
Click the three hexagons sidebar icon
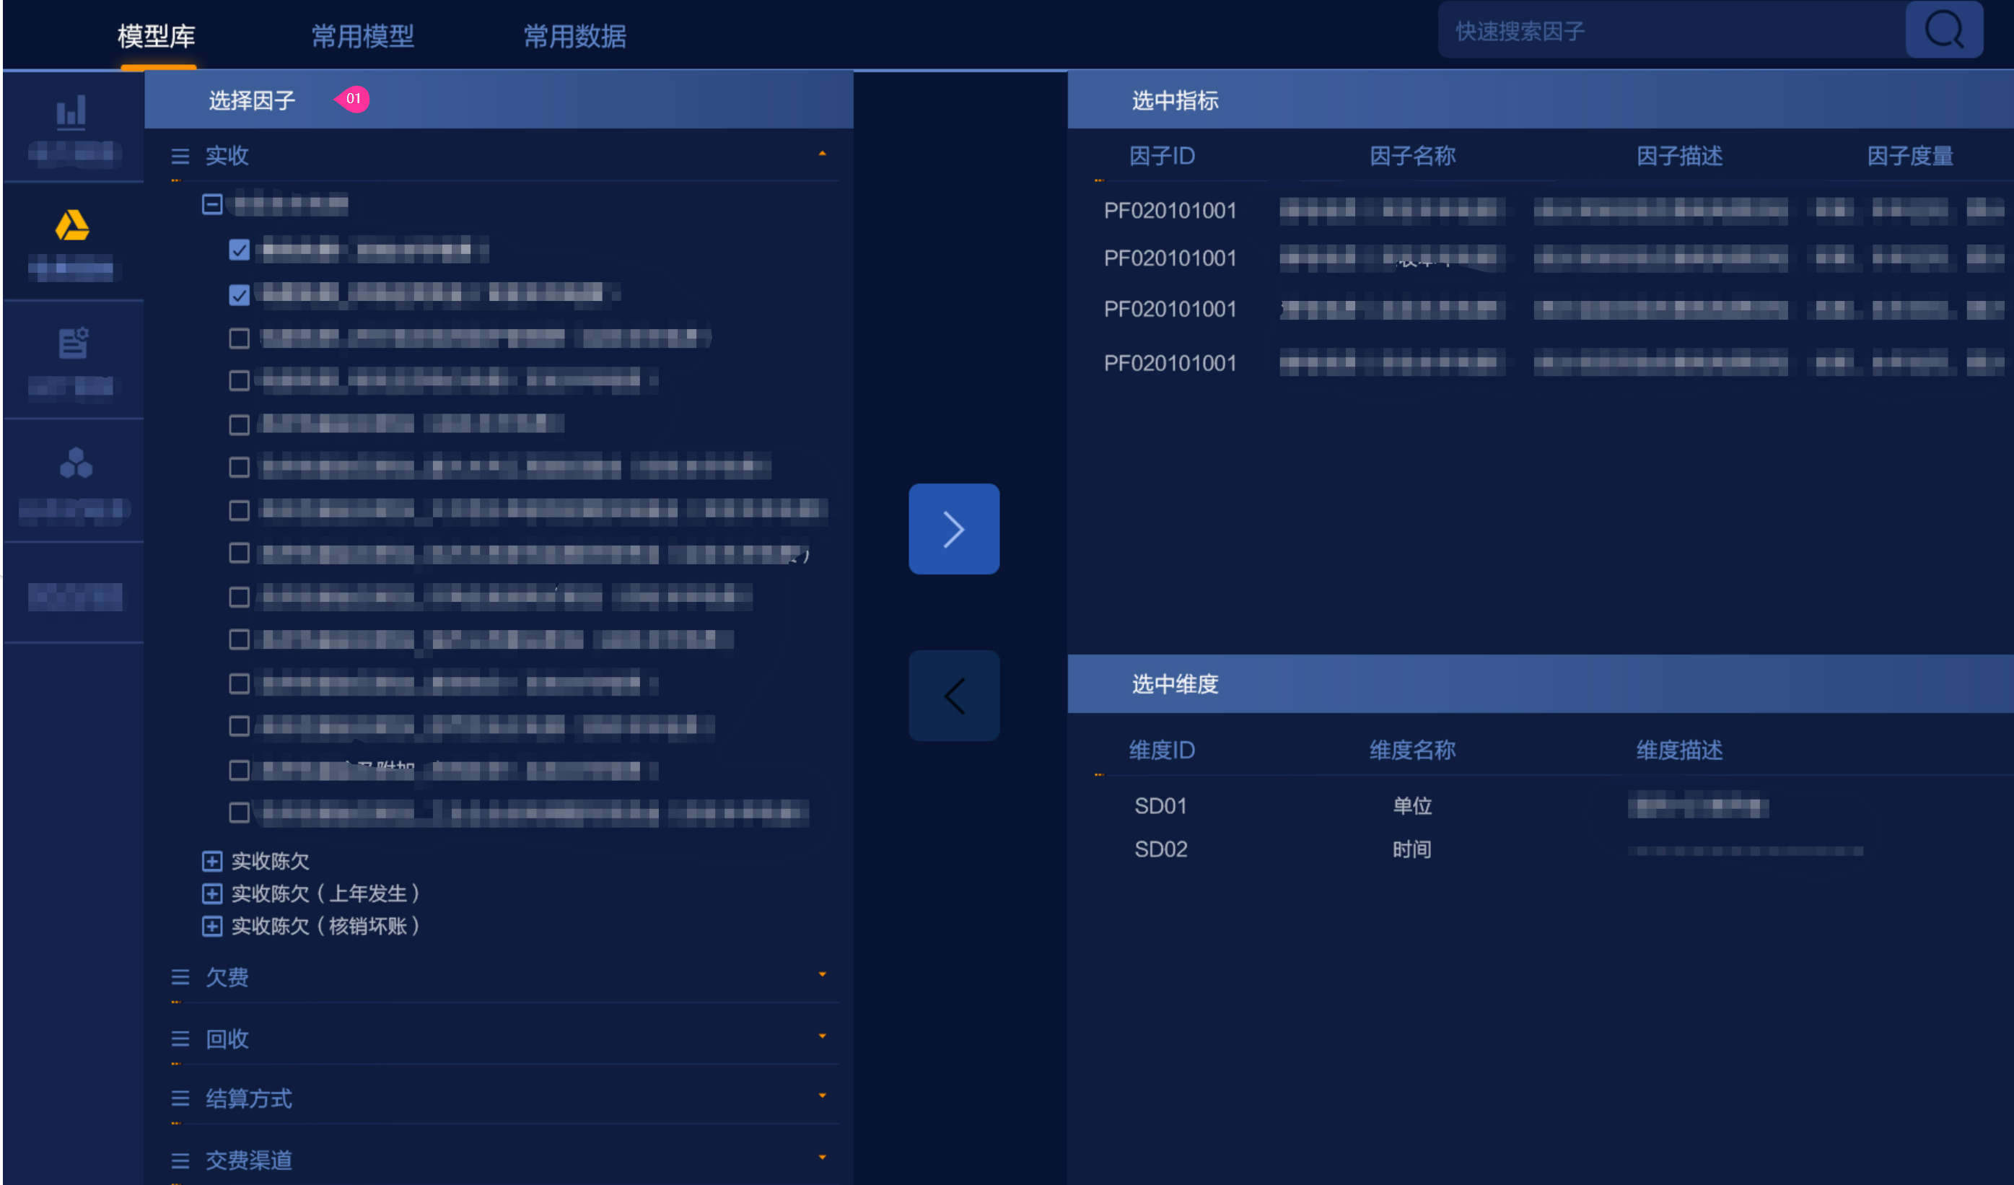pyautogui.click(x=76, y=463)
